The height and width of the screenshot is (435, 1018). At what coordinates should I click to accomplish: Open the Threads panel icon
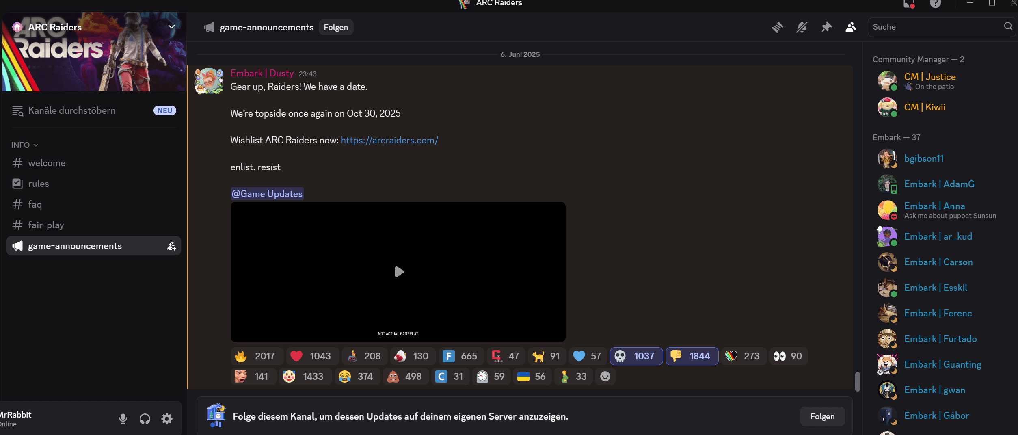coord(777,27)
